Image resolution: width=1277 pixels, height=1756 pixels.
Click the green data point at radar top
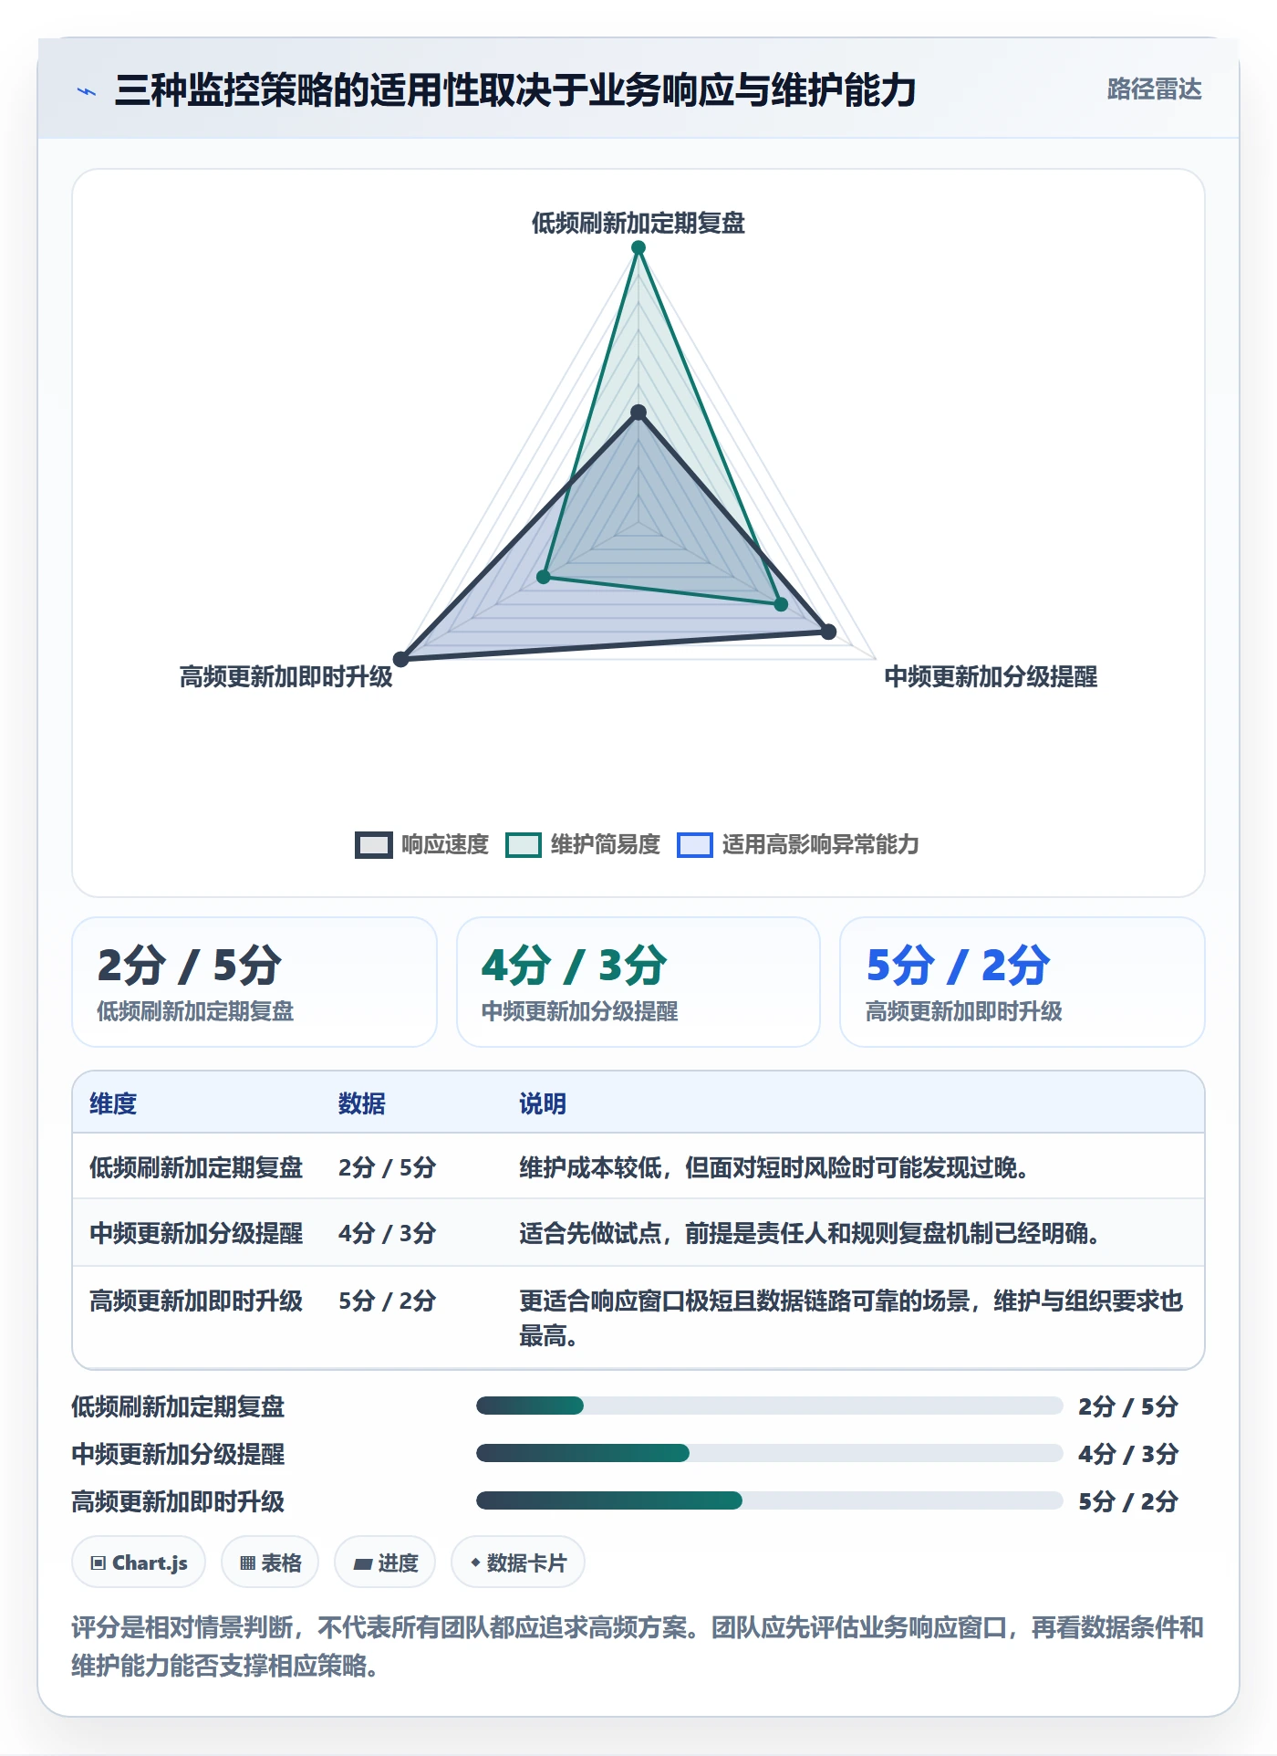(x=638, y=248)
